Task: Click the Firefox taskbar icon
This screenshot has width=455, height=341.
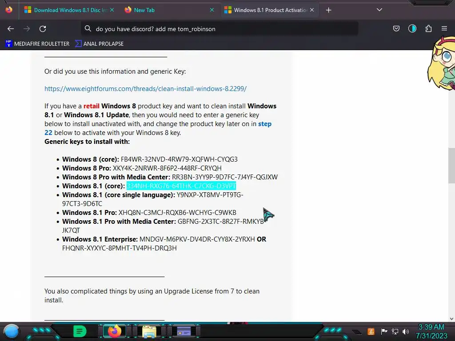Action: click(114, 331)
